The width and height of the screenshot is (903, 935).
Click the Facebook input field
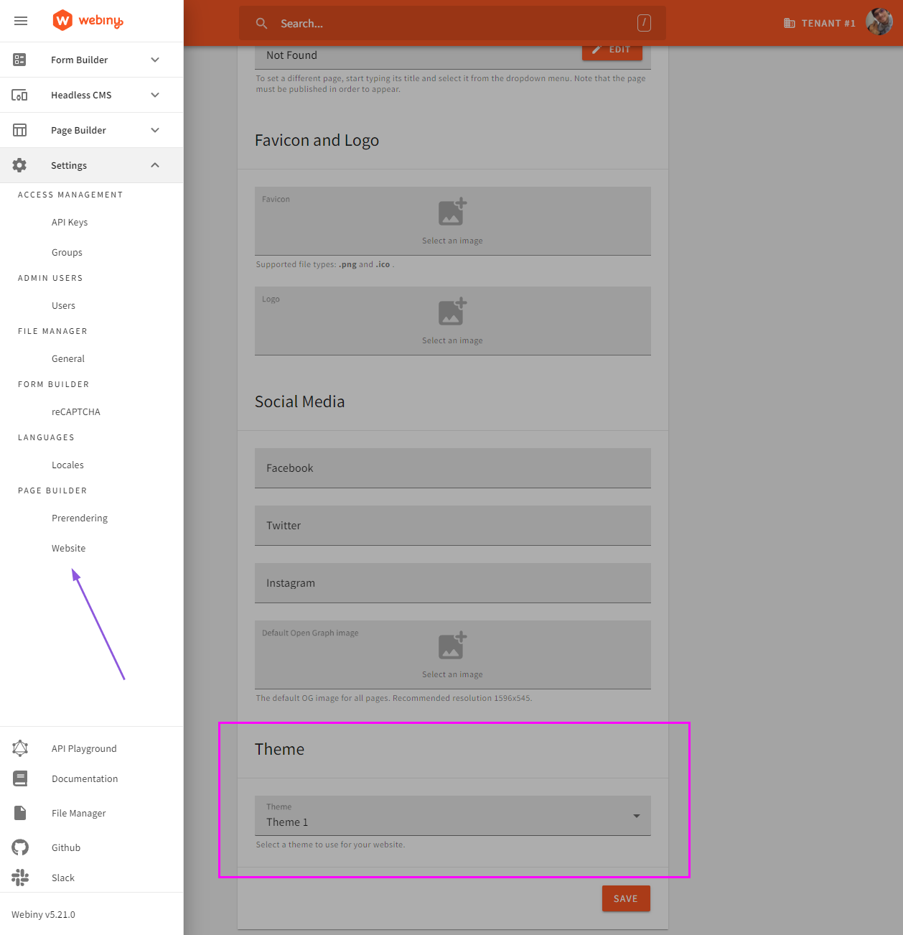(x=452, y=468)
